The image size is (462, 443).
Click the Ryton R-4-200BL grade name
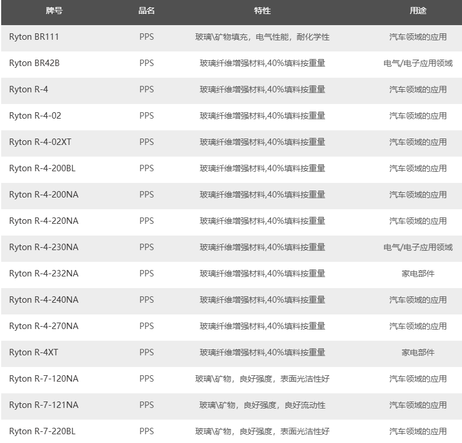(x=42, y=168)
